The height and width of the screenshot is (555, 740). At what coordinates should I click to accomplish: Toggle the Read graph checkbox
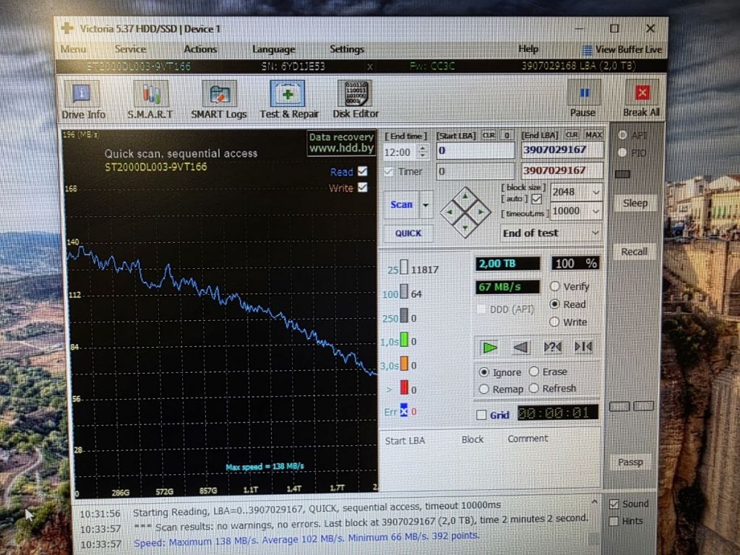point(363,171)
